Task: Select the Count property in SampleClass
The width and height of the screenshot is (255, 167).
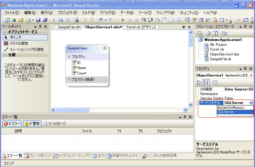Action: pyautogui.click(x=81, y=73)
